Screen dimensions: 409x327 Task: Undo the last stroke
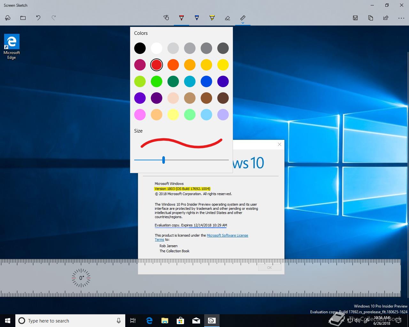pos(38,18)
